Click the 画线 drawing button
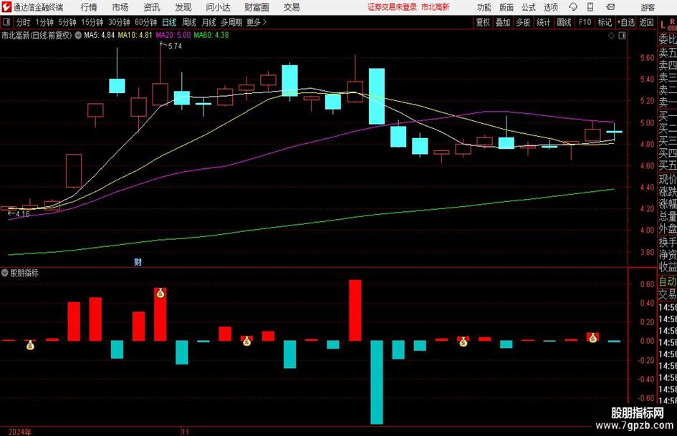 coord(564,22)
